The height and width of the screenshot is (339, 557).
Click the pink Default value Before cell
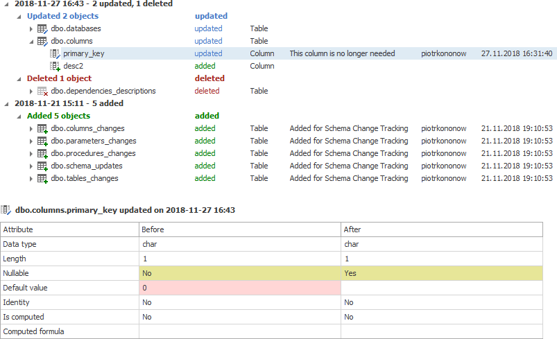(x=239, y=288)
